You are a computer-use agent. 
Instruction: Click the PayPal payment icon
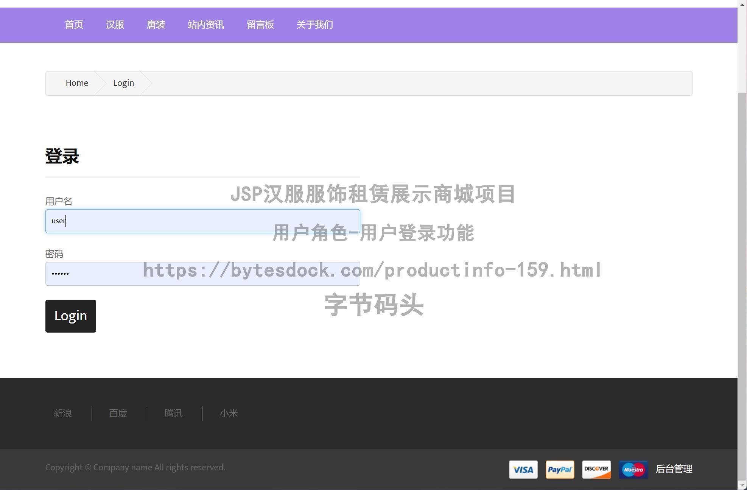(x=560, y=469)
